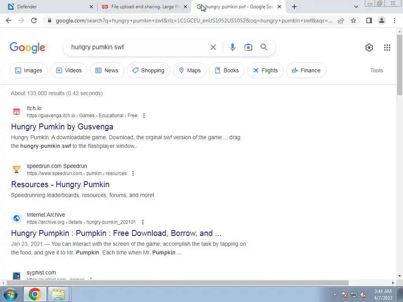The image size is (403, 302).
Task: Show hidden system tray icons
Action: [x=335, y=295]
